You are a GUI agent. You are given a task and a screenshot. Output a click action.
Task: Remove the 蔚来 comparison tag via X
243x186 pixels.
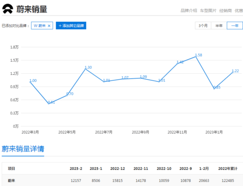click(49, 26)
